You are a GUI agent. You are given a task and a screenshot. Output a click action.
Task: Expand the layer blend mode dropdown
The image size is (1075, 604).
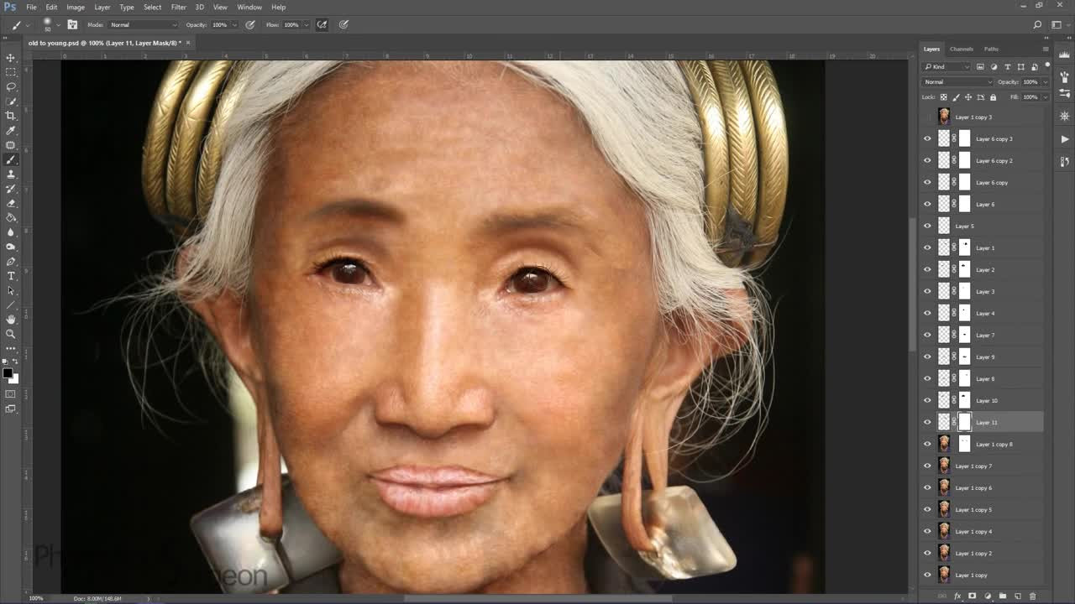pos(957,82)
